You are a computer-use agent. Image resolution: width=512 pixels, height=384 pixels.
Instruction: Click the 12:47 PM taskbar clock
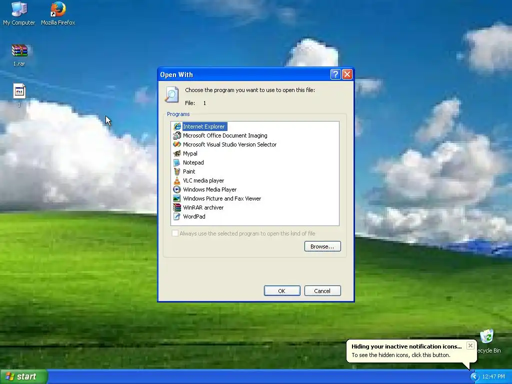[493, 376]
